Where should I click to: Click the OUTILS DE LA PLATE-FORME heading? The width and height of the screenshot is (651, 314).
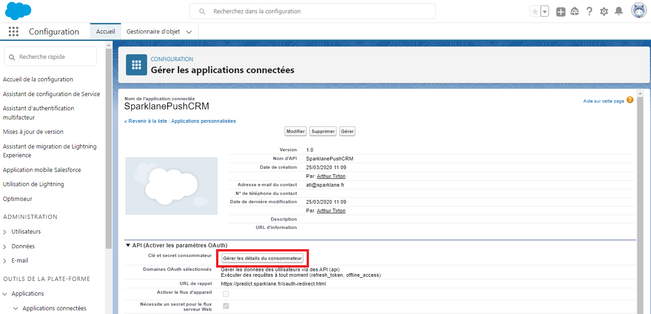point(46,279)
